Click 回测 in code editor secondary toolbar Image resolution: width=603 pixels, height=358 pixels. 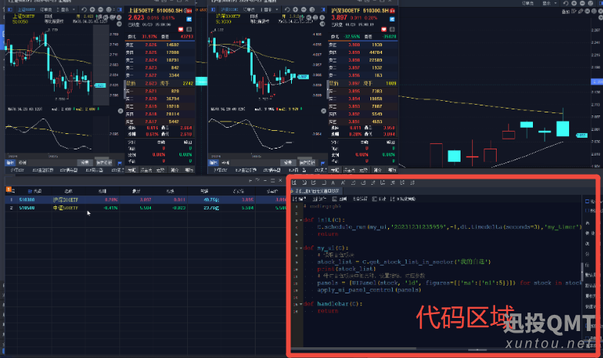click(x=340, y=199)
